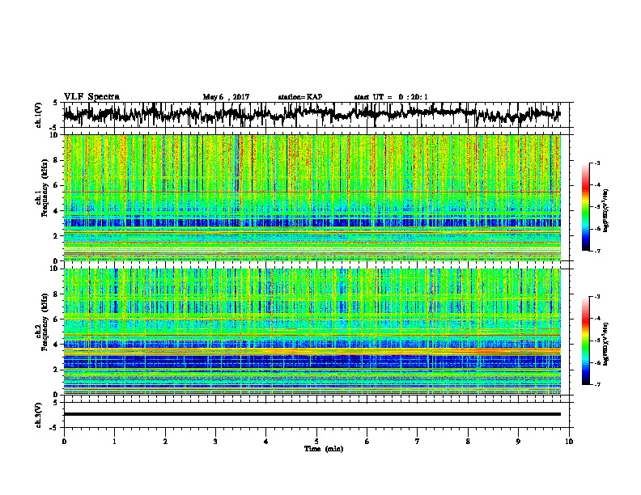Image resolution: width=641 pixels, height=495 pixels.
Task: Click the time axis tick label "10"
Action: pos(569,442)
